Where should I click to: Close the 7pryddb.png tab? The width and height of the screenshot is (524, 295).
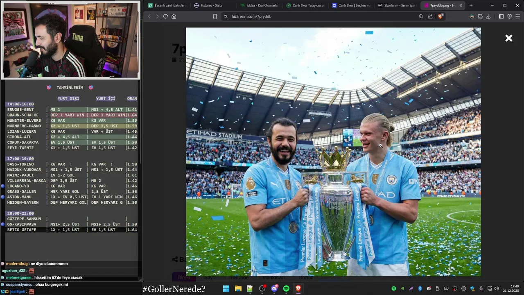[461, 5]
